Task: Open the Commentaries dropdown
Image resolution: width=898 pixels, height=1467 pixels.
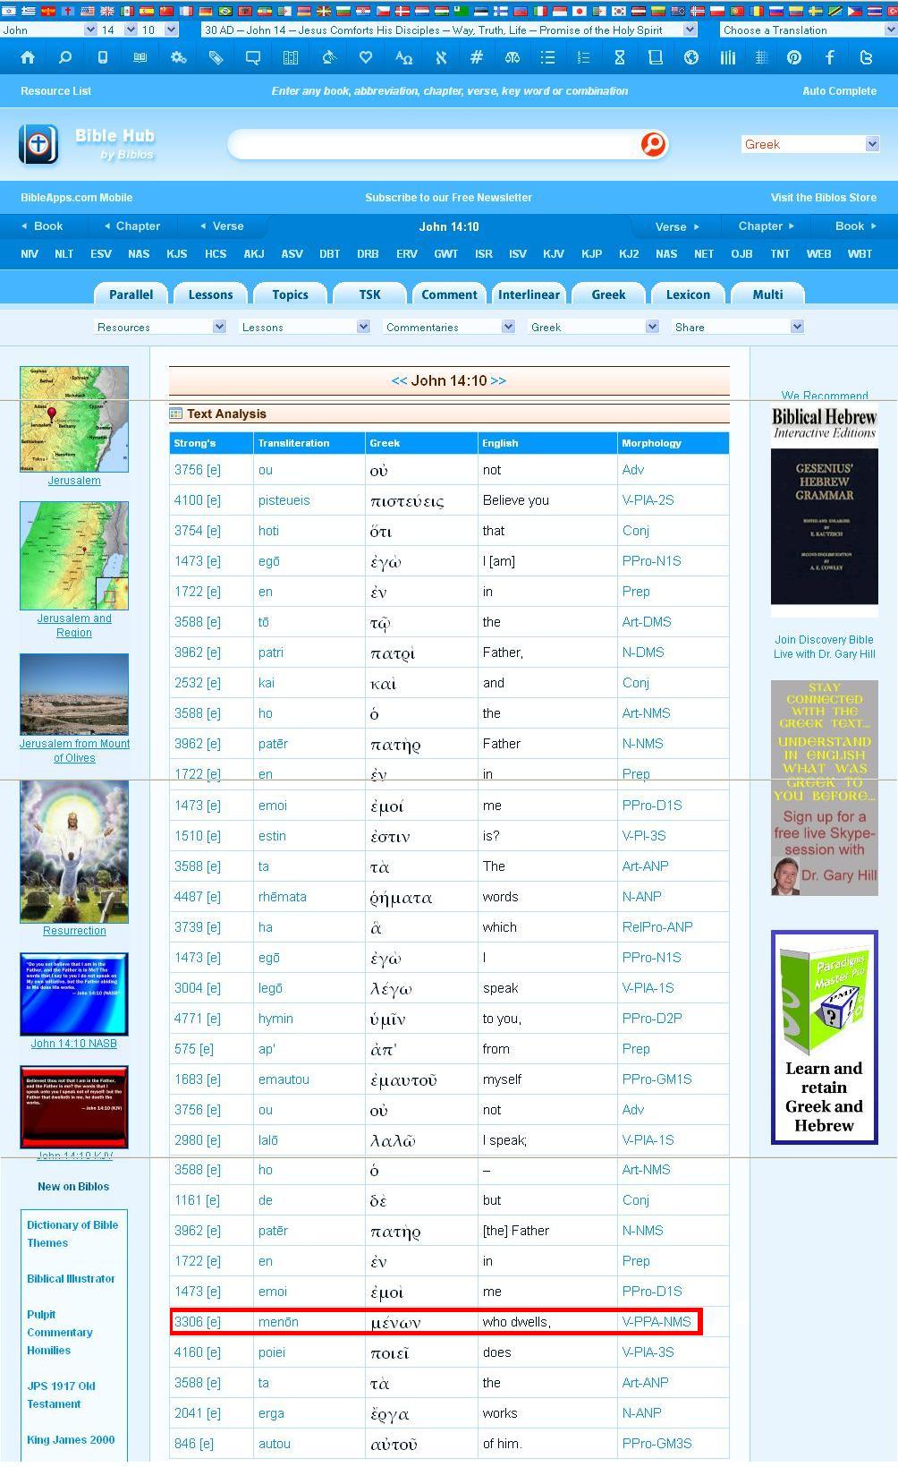Action: pos(448,327)
